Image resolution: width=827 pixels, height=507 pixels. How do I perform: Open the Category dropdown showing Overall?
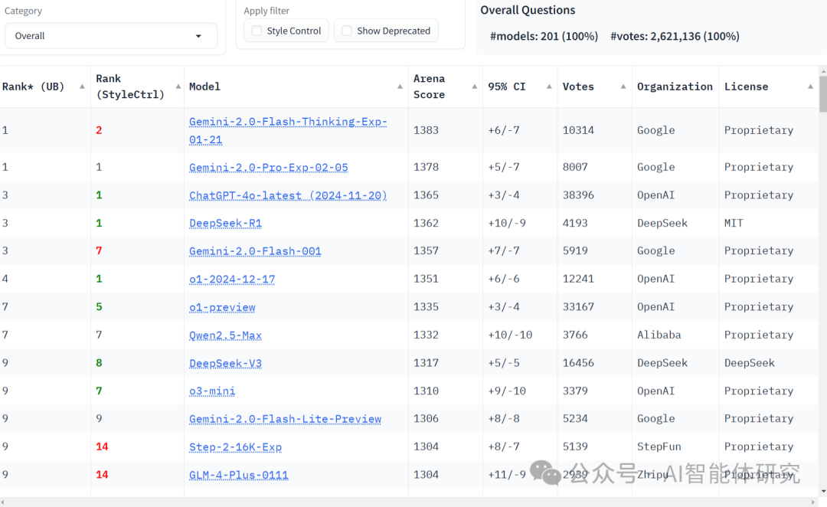coord(110,36)
